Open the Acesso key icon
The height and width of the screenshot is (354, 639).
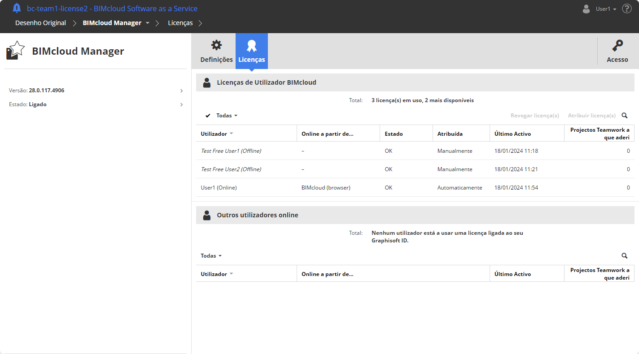(x=617, y=46)
